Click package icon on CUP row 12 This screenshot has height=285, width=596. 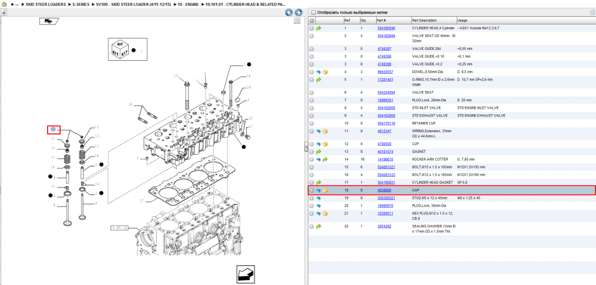[x=325, y=144]
